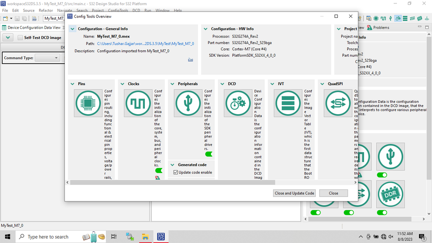Collapse the DCD section chevron
The image size is (432, 243).
click(222, 84)
